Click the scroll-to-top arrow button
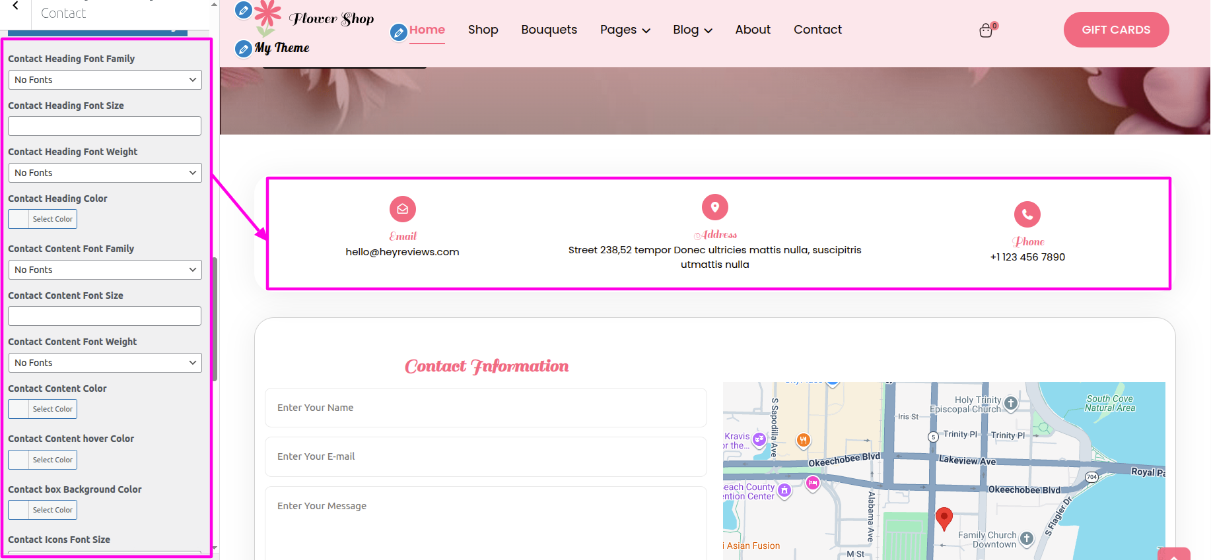 click(x=1173, y=554)
